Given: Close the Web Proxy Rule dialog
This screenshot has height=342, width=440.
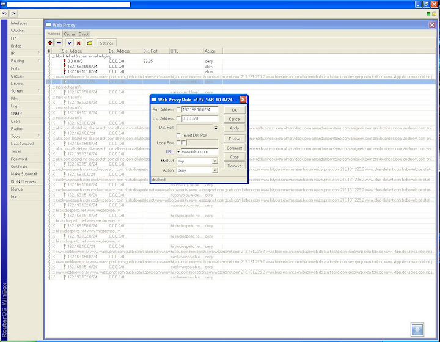Looking at the screenshot, I should coord(243,100).
